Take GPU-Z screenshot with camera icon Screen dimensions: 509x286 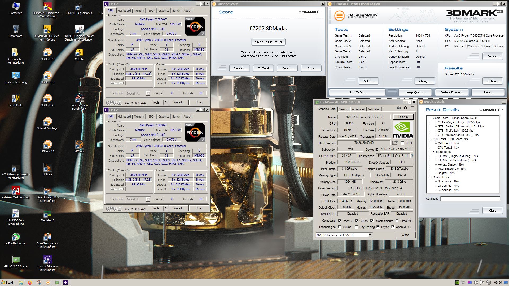click(x=398, y=108)
